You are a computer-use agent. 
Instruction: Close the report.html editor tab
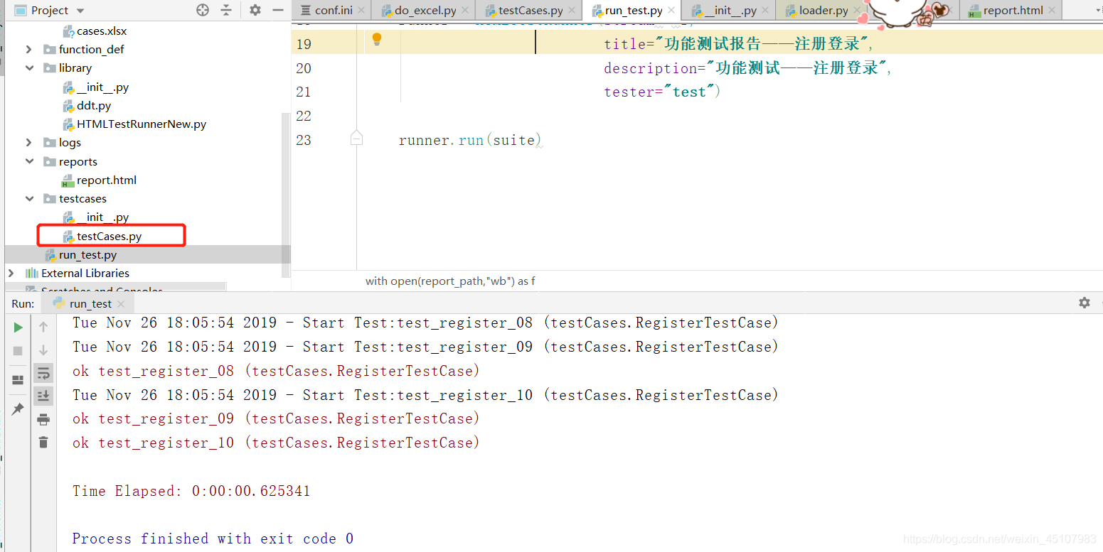(1051, 11)
